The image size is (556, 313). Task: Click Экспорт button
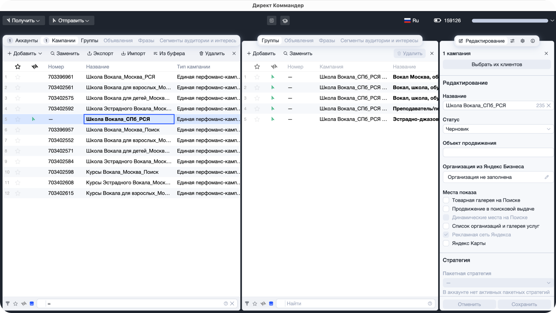(100, 54)
